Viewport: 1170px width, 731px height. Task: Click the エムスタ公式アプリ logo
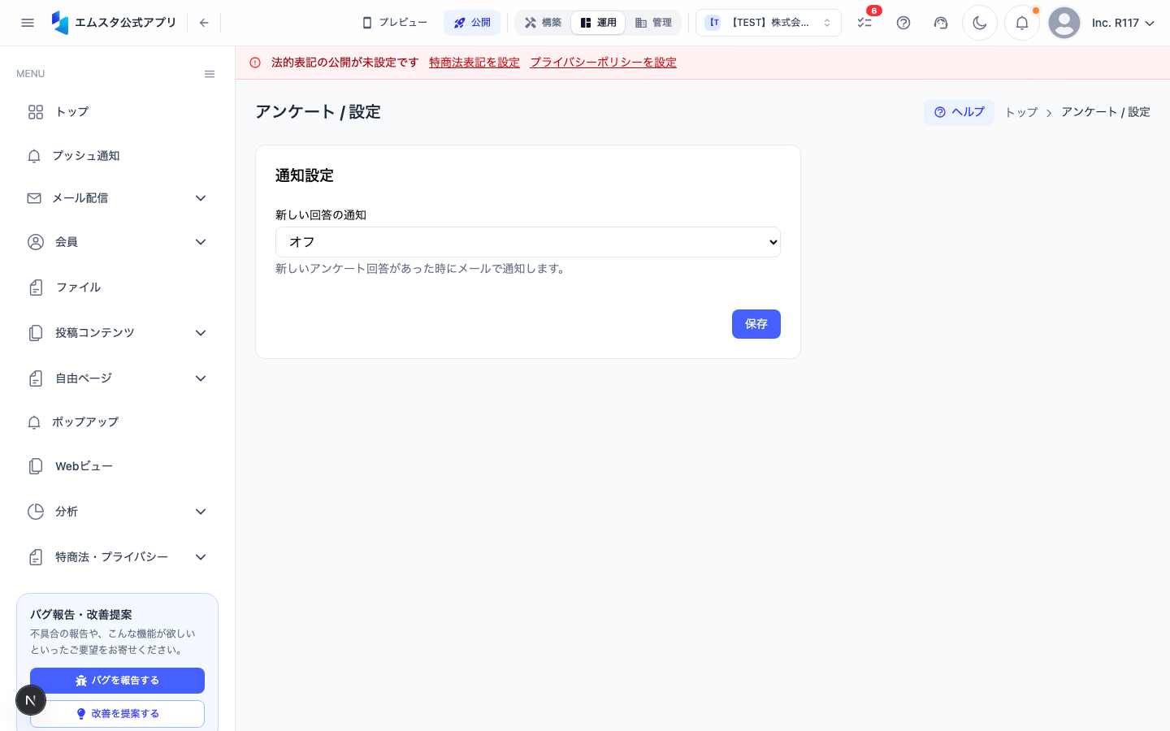click(114, 23)
